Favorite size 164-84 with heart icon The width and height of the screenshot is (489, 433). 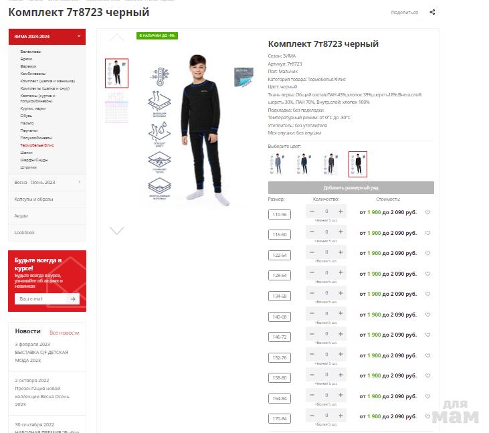428,396
